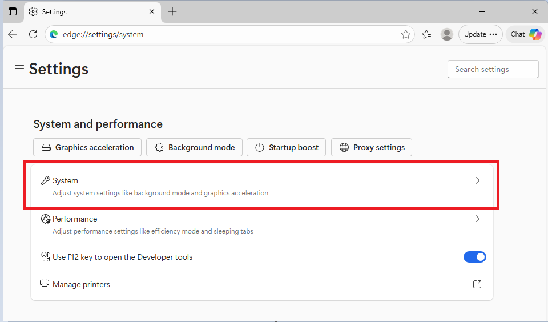Open the user profile avatar
The width and height of the screenshot is (548, 322).
pyautogui.click(x=447, y=34)
